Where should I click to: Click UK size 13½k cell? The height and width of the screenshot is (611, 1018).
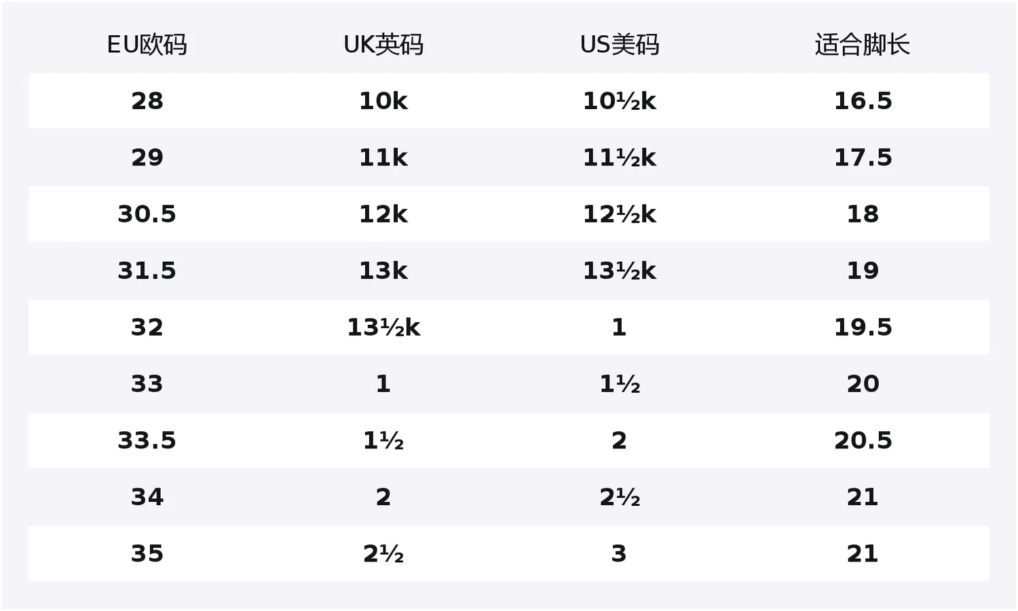(383, 328)
